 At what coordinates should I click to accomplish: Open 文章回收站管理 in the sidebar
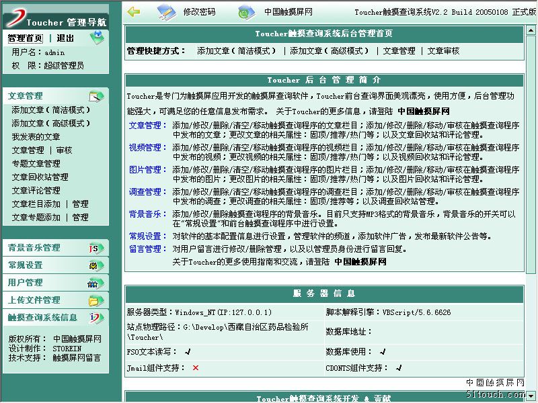[40, 177]
